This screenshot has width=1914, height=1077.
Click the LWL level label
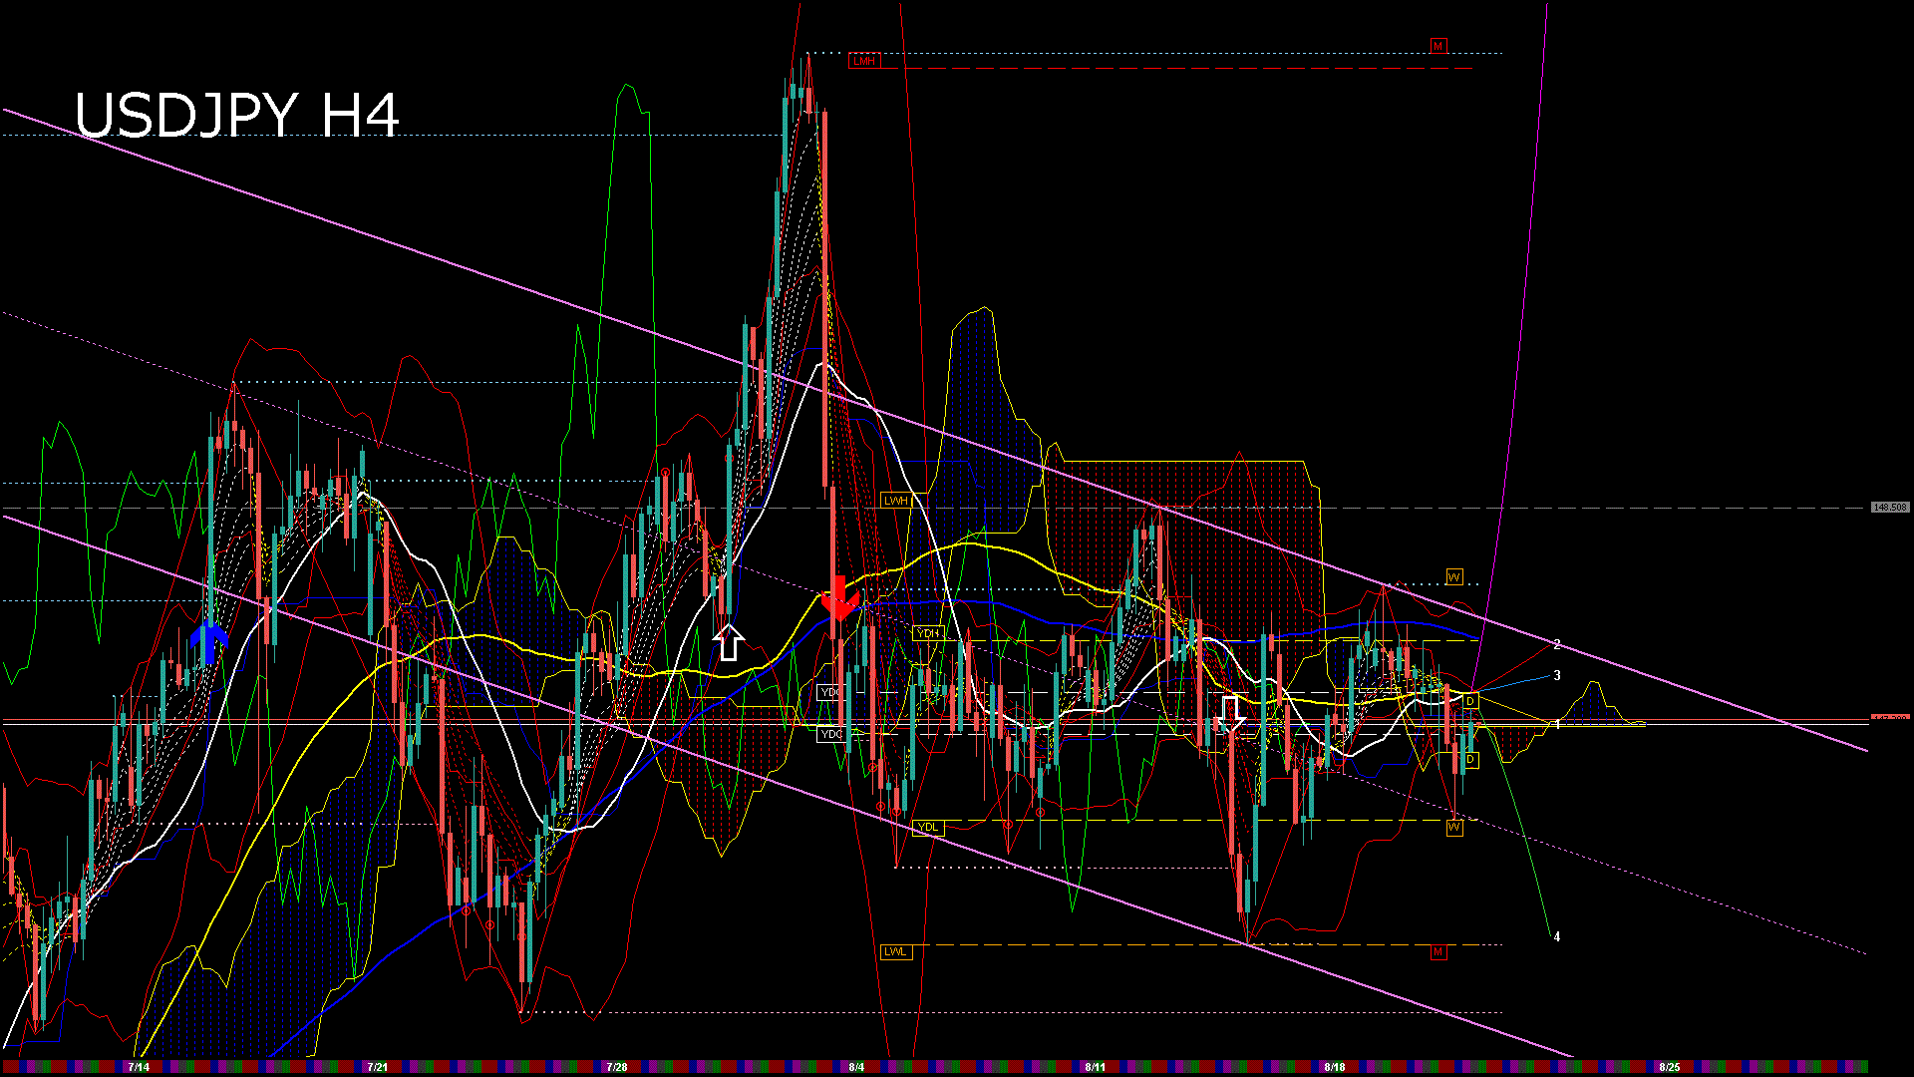[895, 951]
